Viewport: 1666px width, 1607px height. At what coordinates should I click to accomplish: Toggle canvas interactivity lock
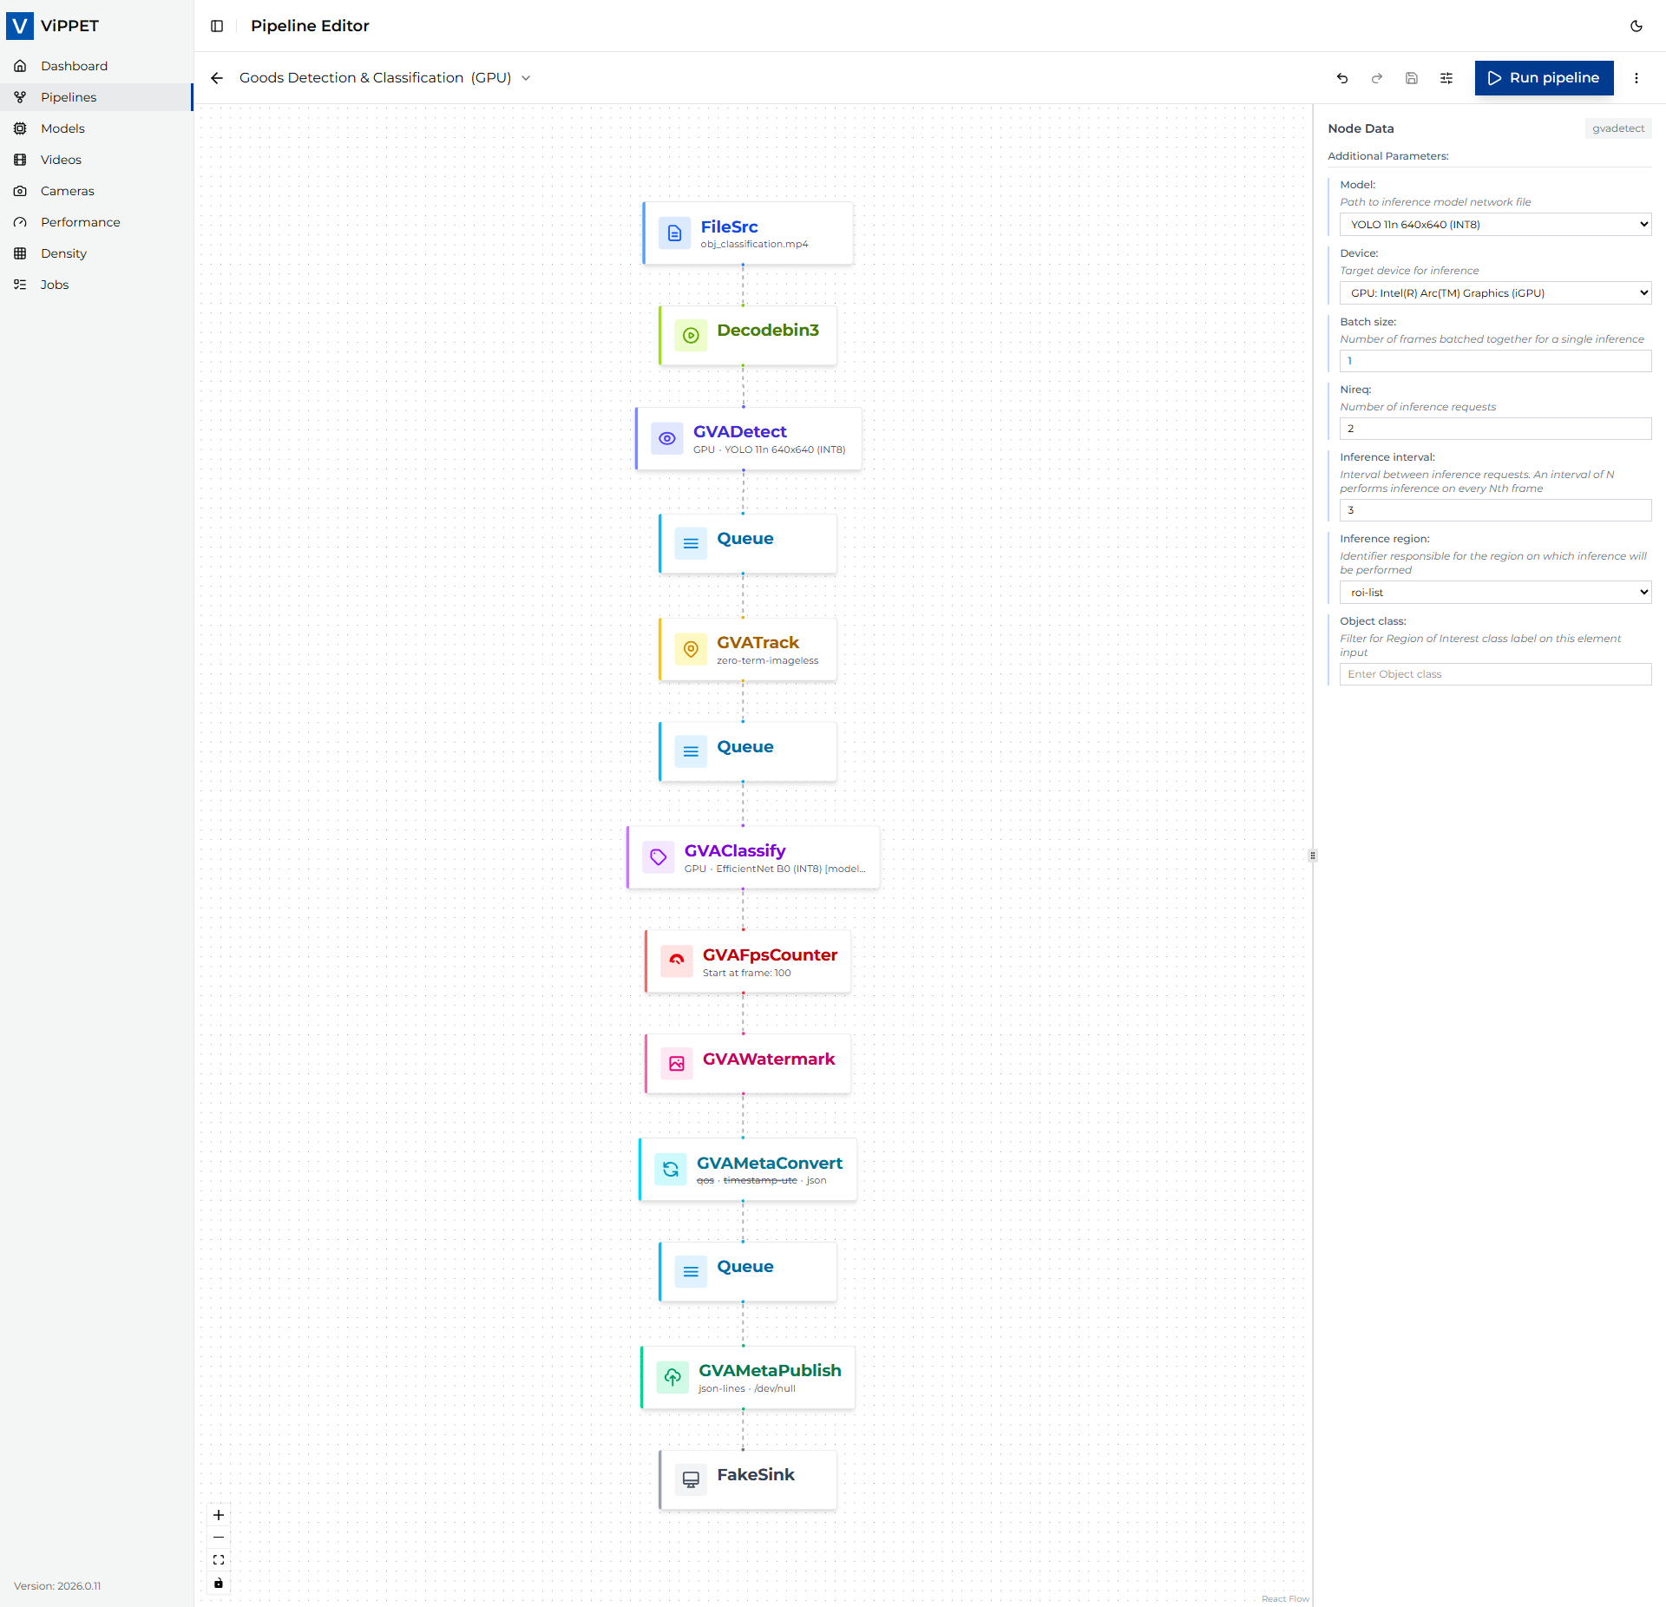click(219, 1584)
